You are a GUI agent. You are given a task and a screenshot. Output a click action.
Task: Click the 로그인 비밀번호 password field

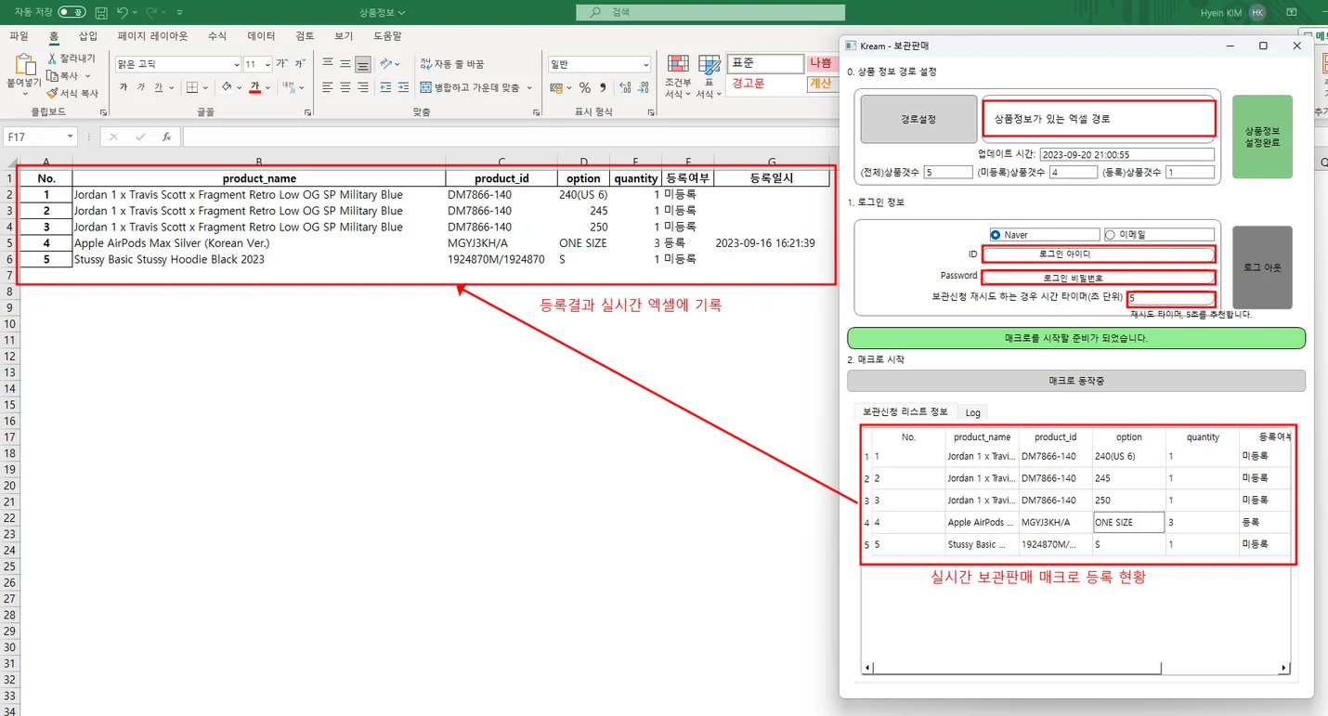point(1099,277)
